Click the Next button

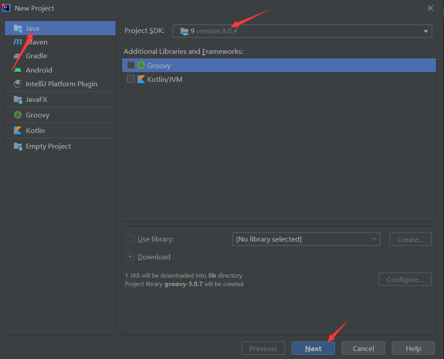click(313, 348)
